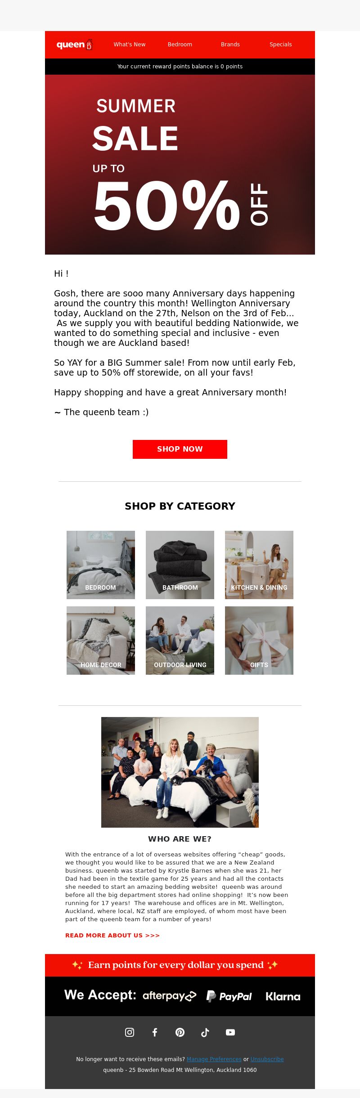Go to the Specials menu item
This screenshot has width=360, height=1098.
[281, 45]
